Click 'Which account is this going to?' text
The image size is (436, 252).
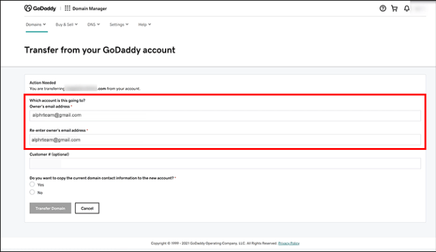click(x=58, y=100)
